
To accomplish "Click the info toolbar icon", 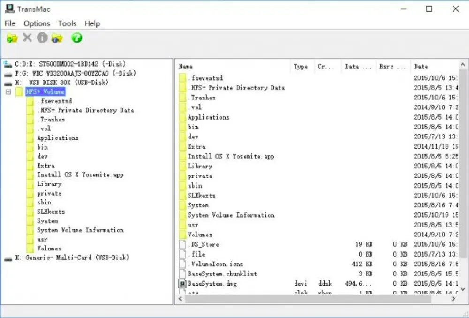I will click(x=42, y=38).
